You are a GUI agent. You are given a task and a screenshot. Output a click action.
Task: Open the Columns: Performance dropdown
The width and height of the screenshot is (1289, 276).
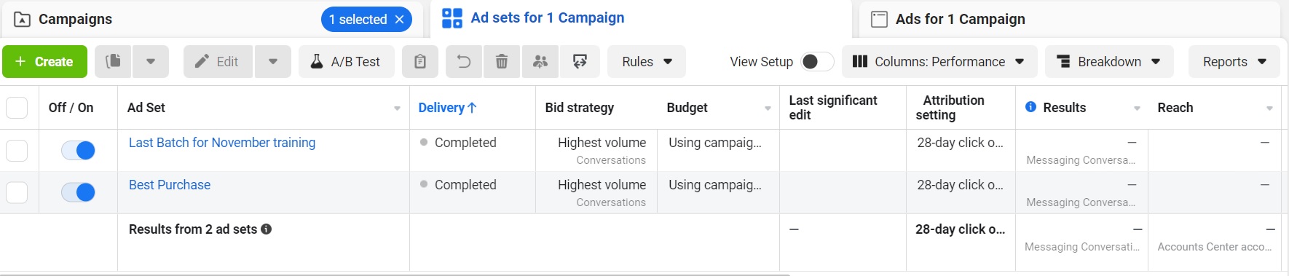(939, 62)
